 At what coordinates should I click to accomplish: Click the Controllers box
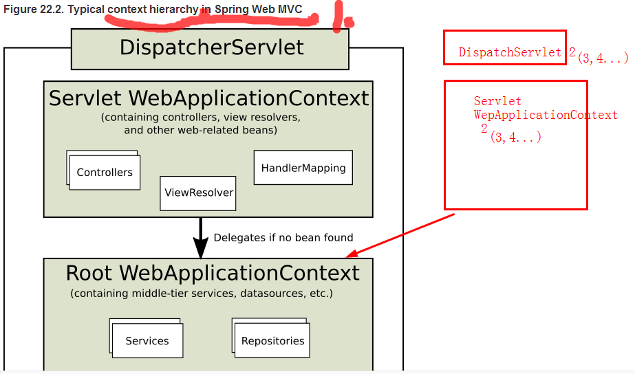coord(105,173)
